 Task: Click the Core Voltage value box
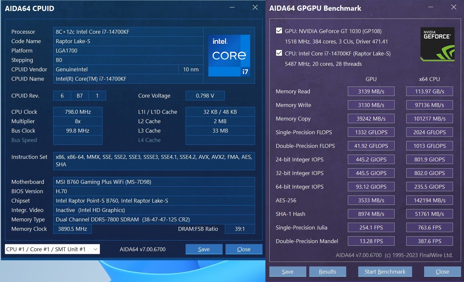click(205, 96)
